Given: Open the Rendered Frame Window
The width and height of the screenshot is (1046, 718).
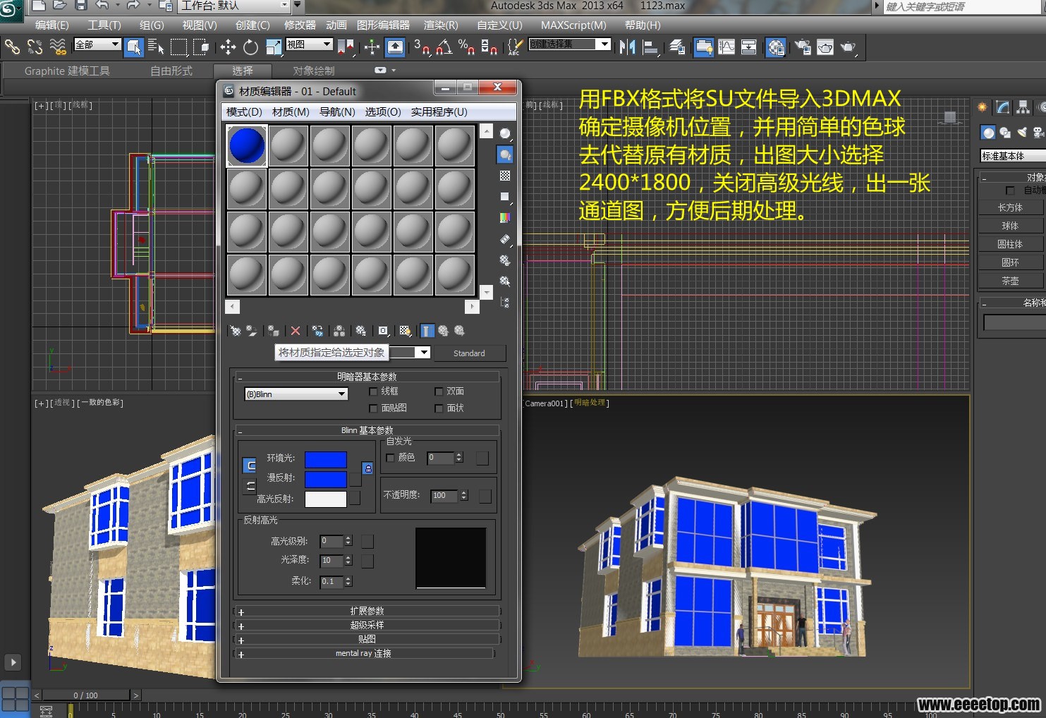Looking at the screenshot, I should click(x=825, y=47).
